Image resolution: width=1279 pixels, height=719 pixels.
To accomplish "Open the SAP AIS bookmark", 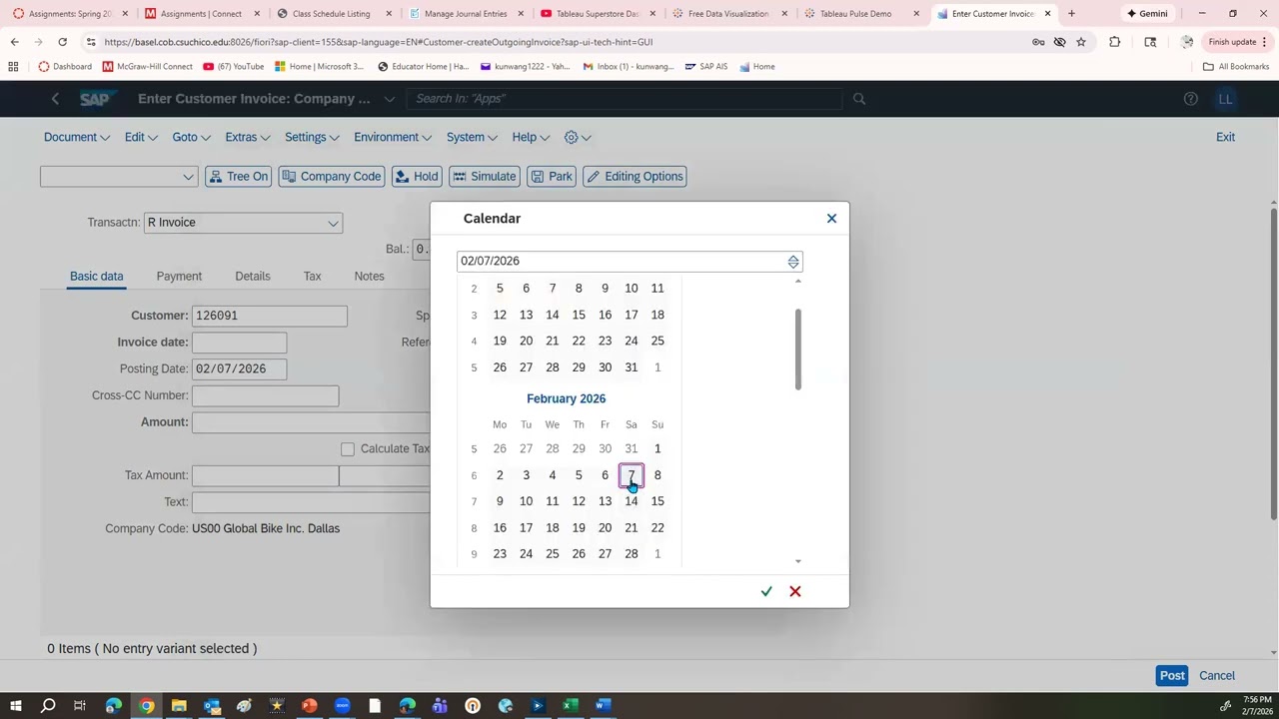I will coord(706,67).
